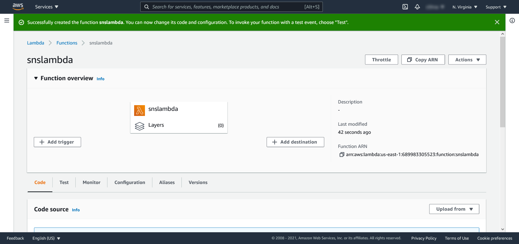Image resolution: width=519 pixels, height=244 pixels.
Task: Go to Lambda breadcrumb link
Action: tap(35, 43)
